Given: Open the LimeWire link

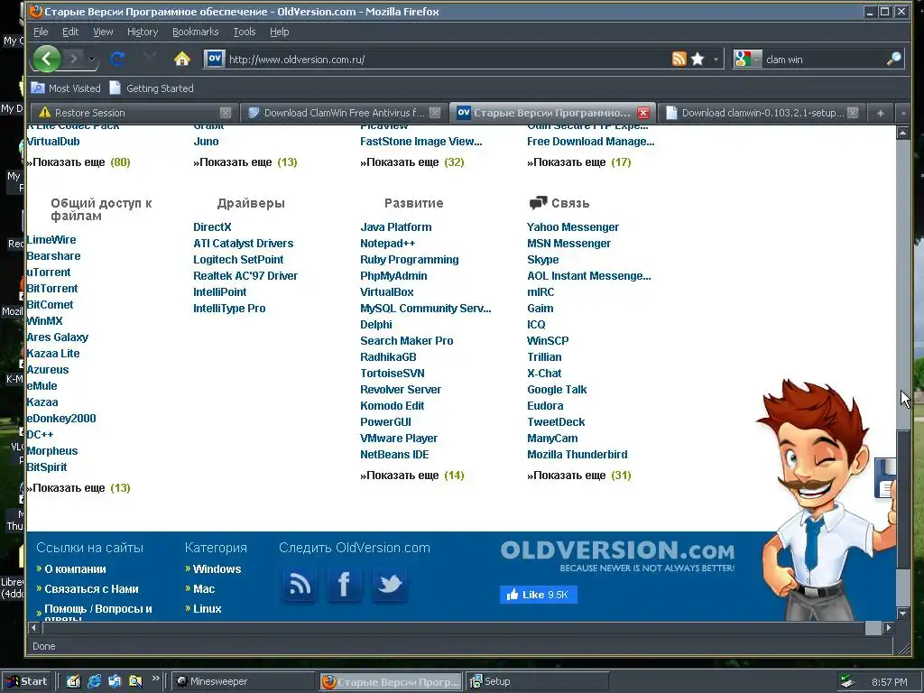Looking at the screenshot, I should (51, 240).
